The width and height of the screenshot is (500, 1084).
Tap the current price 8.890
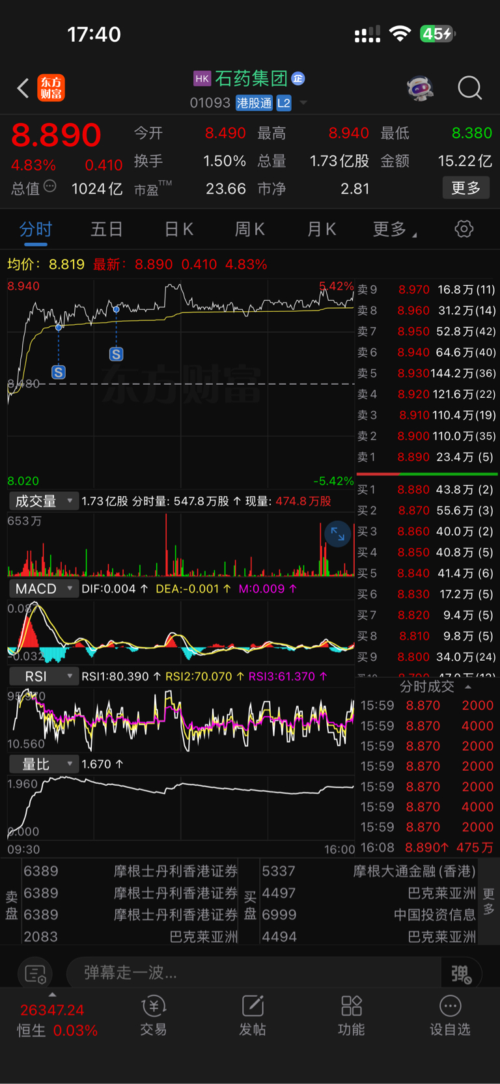[x=56, y=135]
